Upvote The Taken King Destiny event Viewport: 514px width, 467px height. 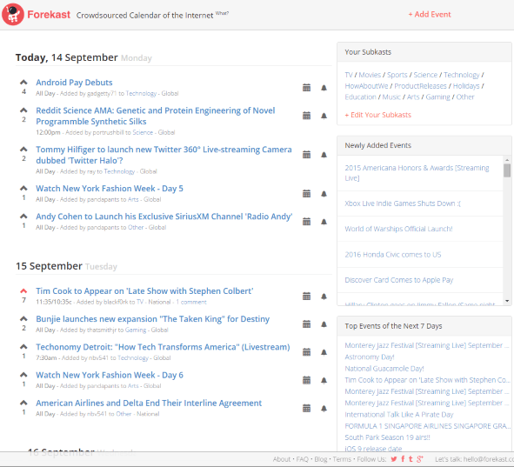pyautogui.click(x=23, y=318)
